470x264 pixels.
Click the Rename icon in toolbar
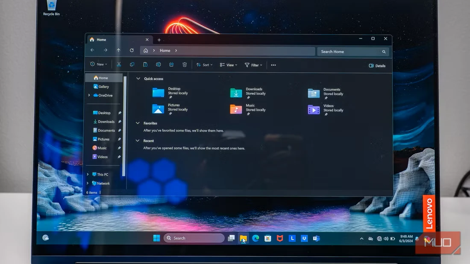158,65
